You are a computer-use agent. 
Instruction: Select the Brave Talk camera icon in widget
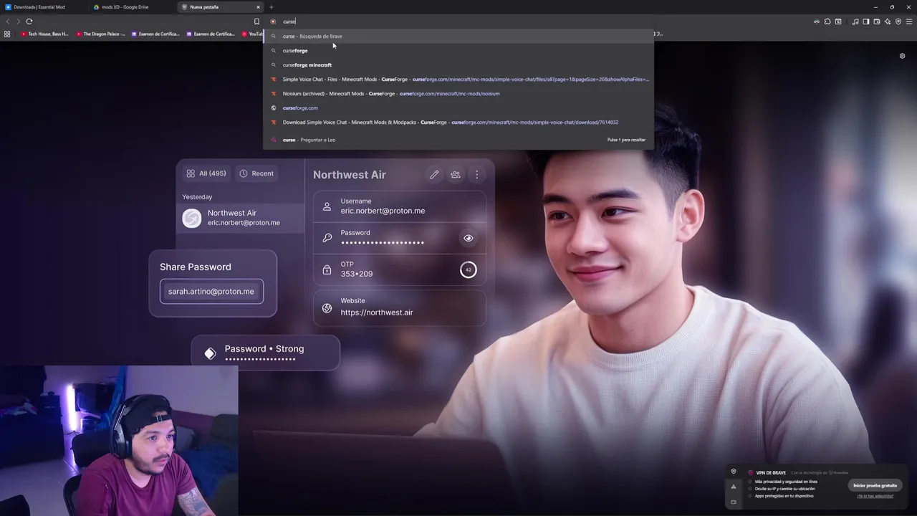coord(733,502)
